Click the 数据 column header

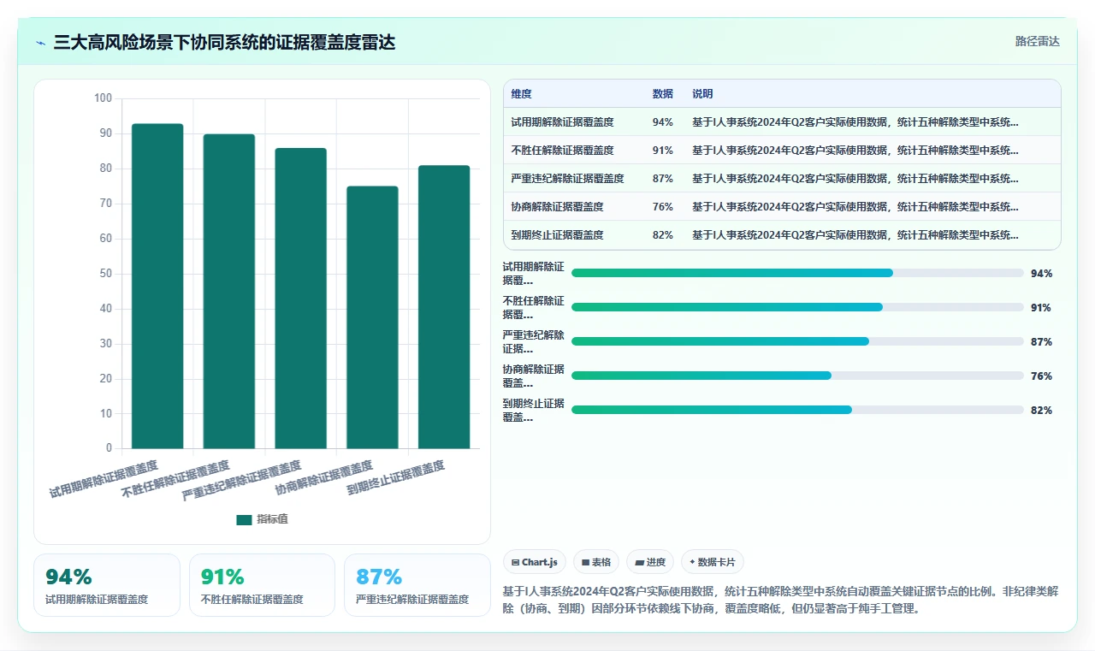(x=662, y=94)
